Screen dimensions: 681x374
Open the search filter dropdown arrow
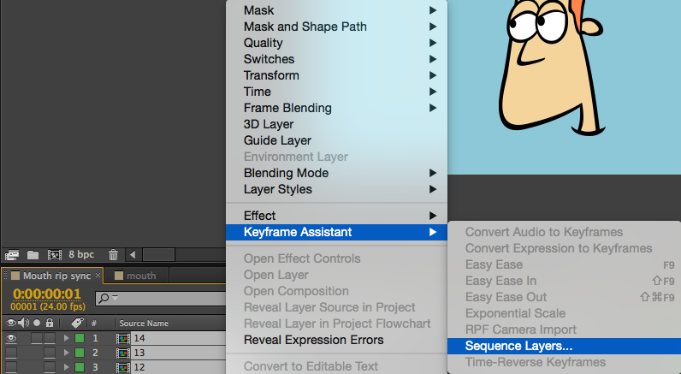(x=115, y=298)
